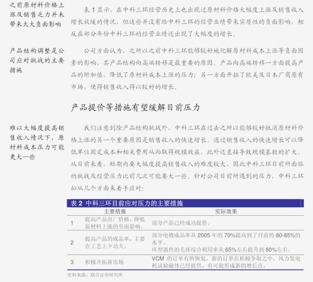This screenshot has width=313, height=282.
Task: Select the cell beginning VCM 的订单有所恢复
Action: tap(226, 262)
